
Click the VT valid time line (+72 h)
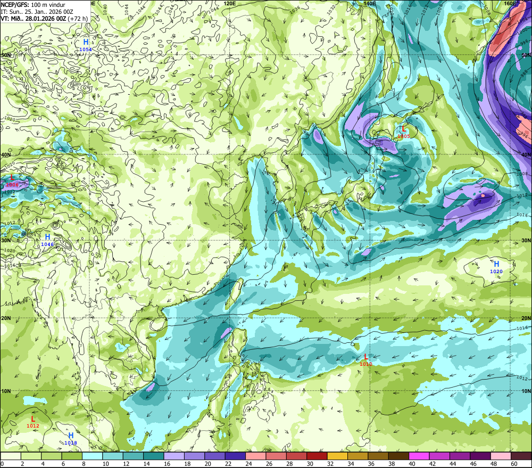pos(44,19)
